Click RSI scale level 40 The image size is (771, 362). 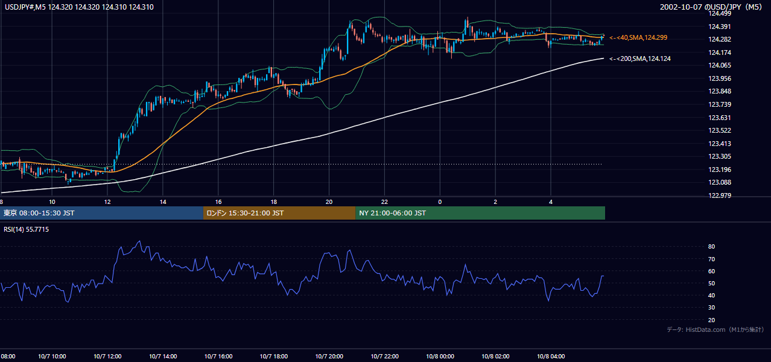[711, 295]
